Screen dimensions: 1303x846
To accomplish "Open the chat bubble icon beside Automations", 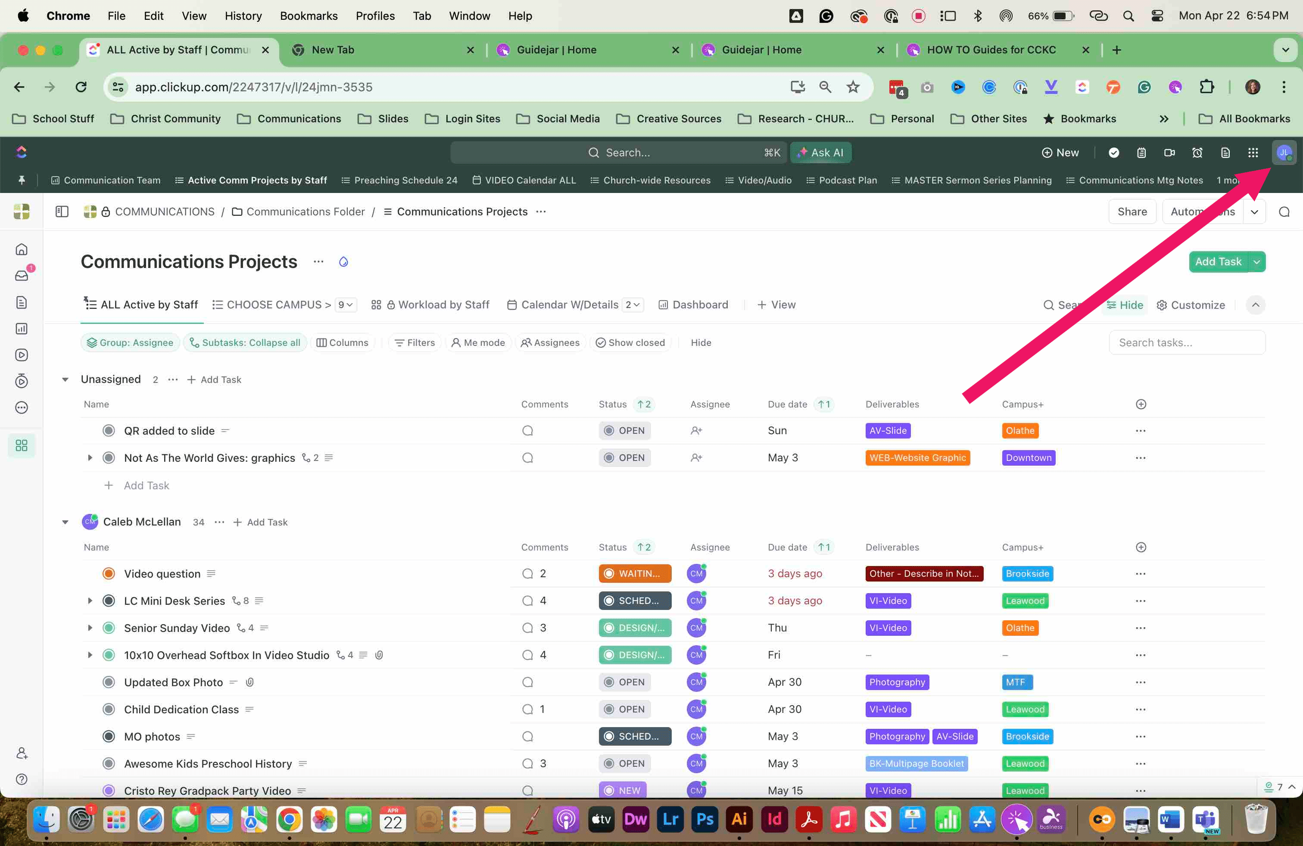I will point(1284,212).
